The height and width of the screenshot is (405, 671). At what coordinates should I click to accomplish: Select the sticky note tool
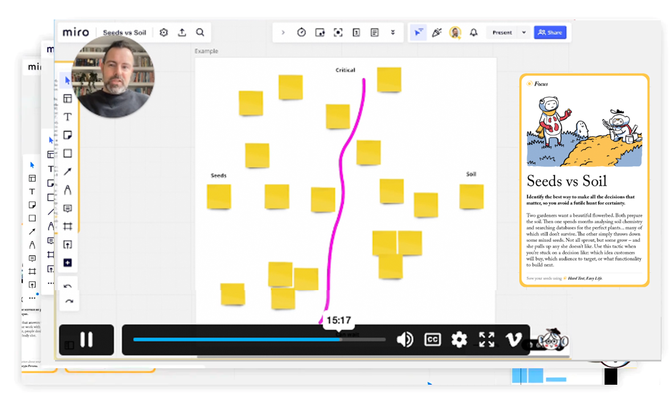pos(68,135)
